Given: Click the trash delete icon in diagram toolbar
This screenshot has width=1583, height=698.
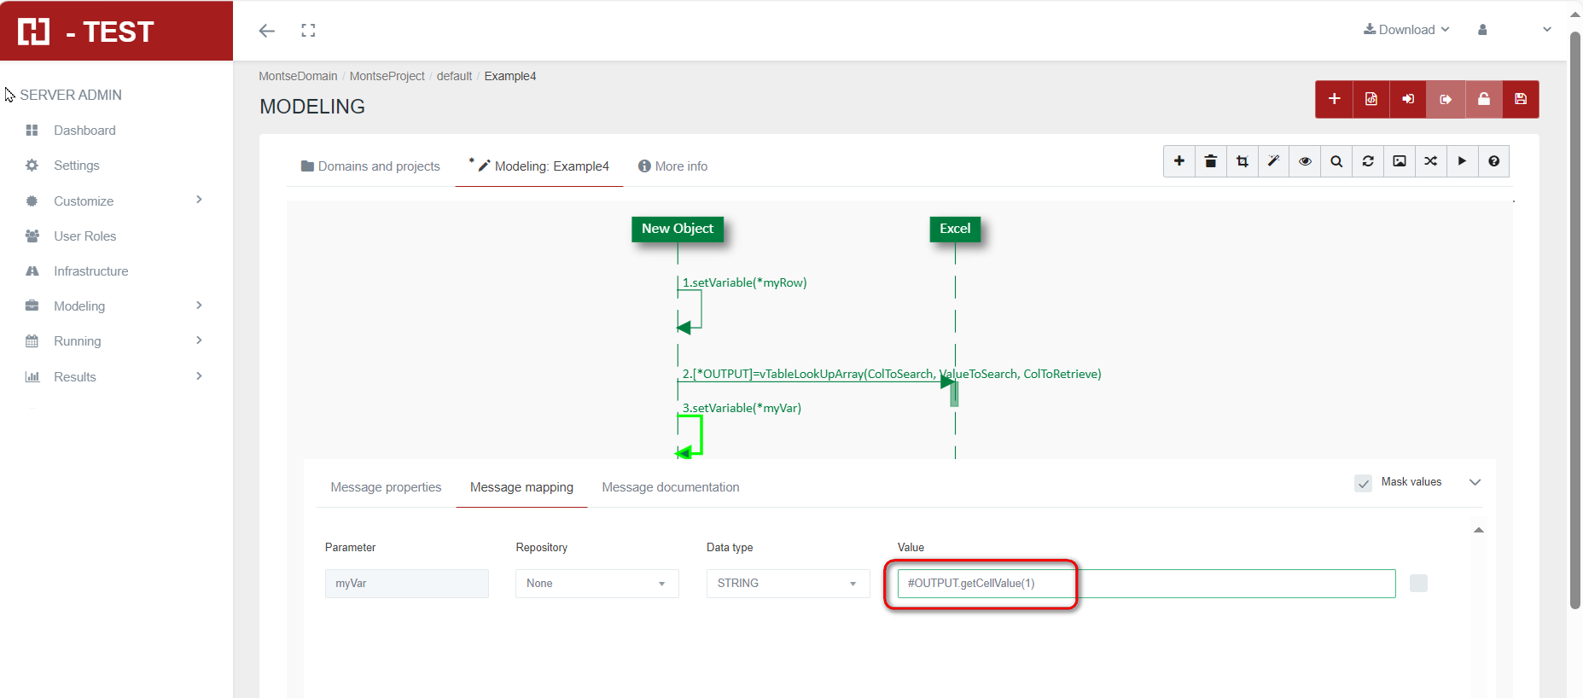Looking at the screenshot, I should [x=1210, y=161].
